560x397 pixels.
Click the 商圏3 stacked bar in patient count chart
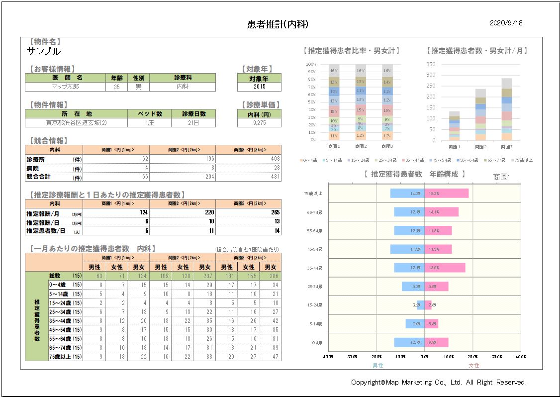[506, 109]
